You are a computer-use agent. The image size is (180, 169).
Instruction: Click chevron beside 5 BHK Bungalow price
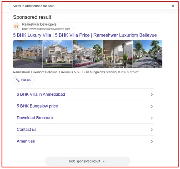coord(152,106)
